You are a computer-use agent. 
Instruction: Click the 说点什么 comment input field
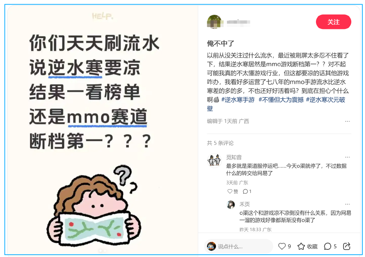point(239,246)
